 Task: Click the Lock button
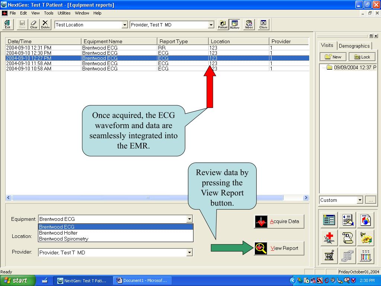tap(362, 57)
